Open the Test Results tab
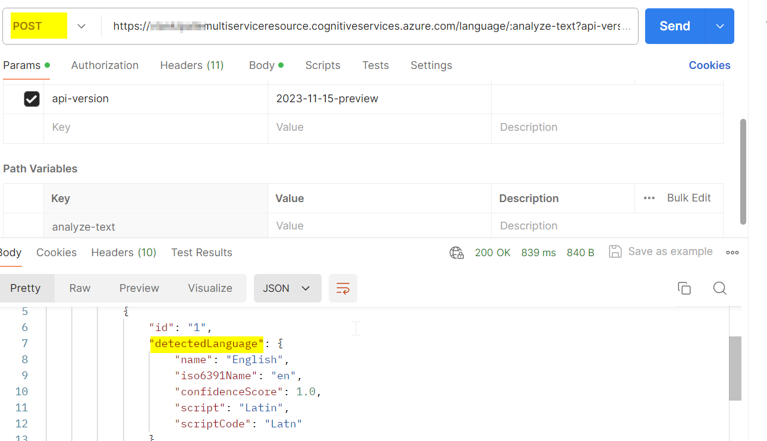 click(x=202, y=253)
